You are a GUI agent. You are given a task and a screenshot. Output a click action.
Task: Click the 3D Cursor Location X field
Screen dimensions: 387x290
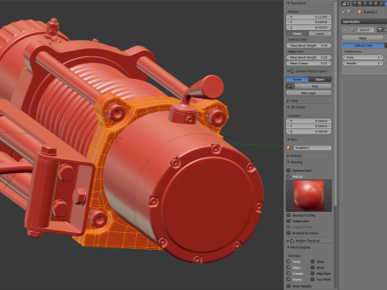pyautogui.click(x=309, y=121)
